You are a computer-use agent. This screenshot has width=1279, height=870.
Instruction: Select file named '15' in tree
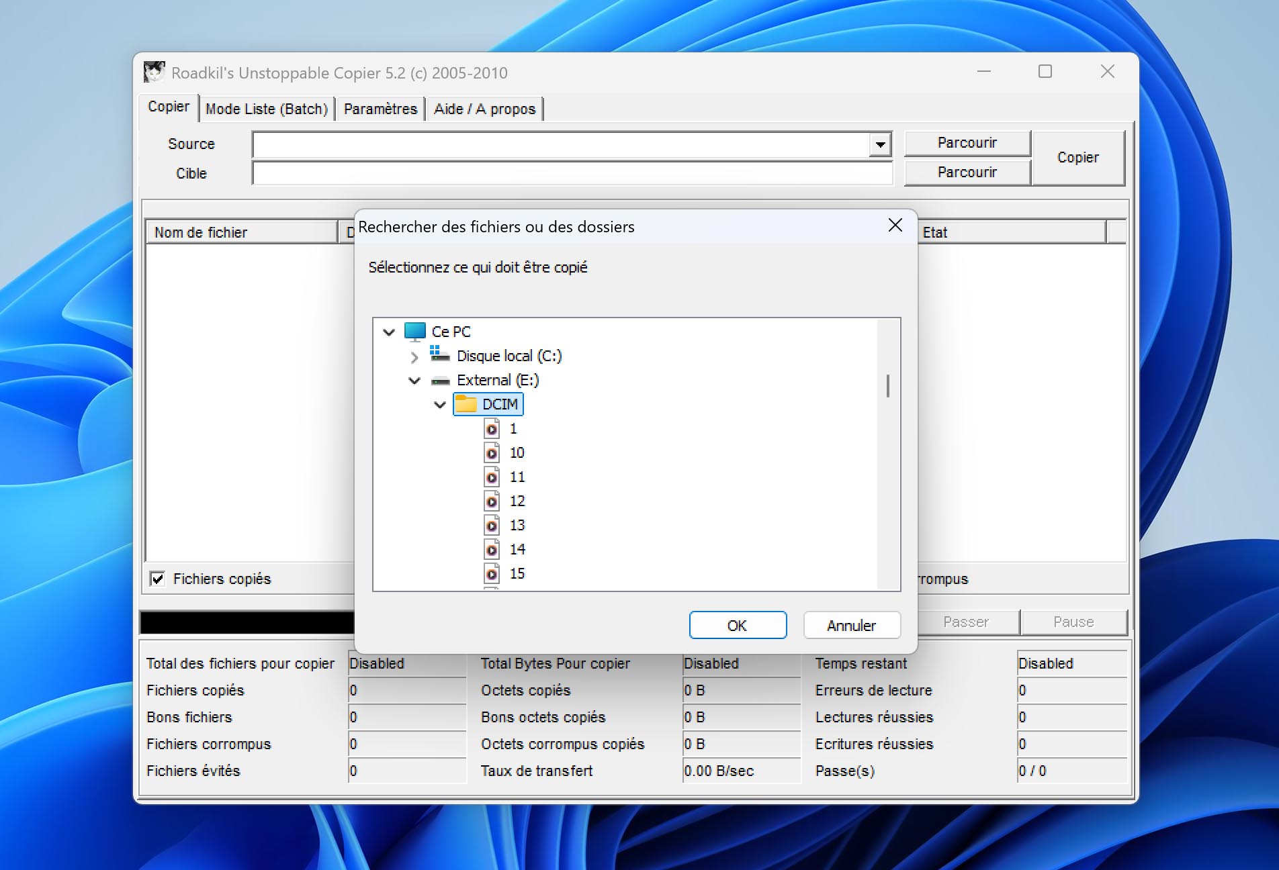click(x=517, y=573)
